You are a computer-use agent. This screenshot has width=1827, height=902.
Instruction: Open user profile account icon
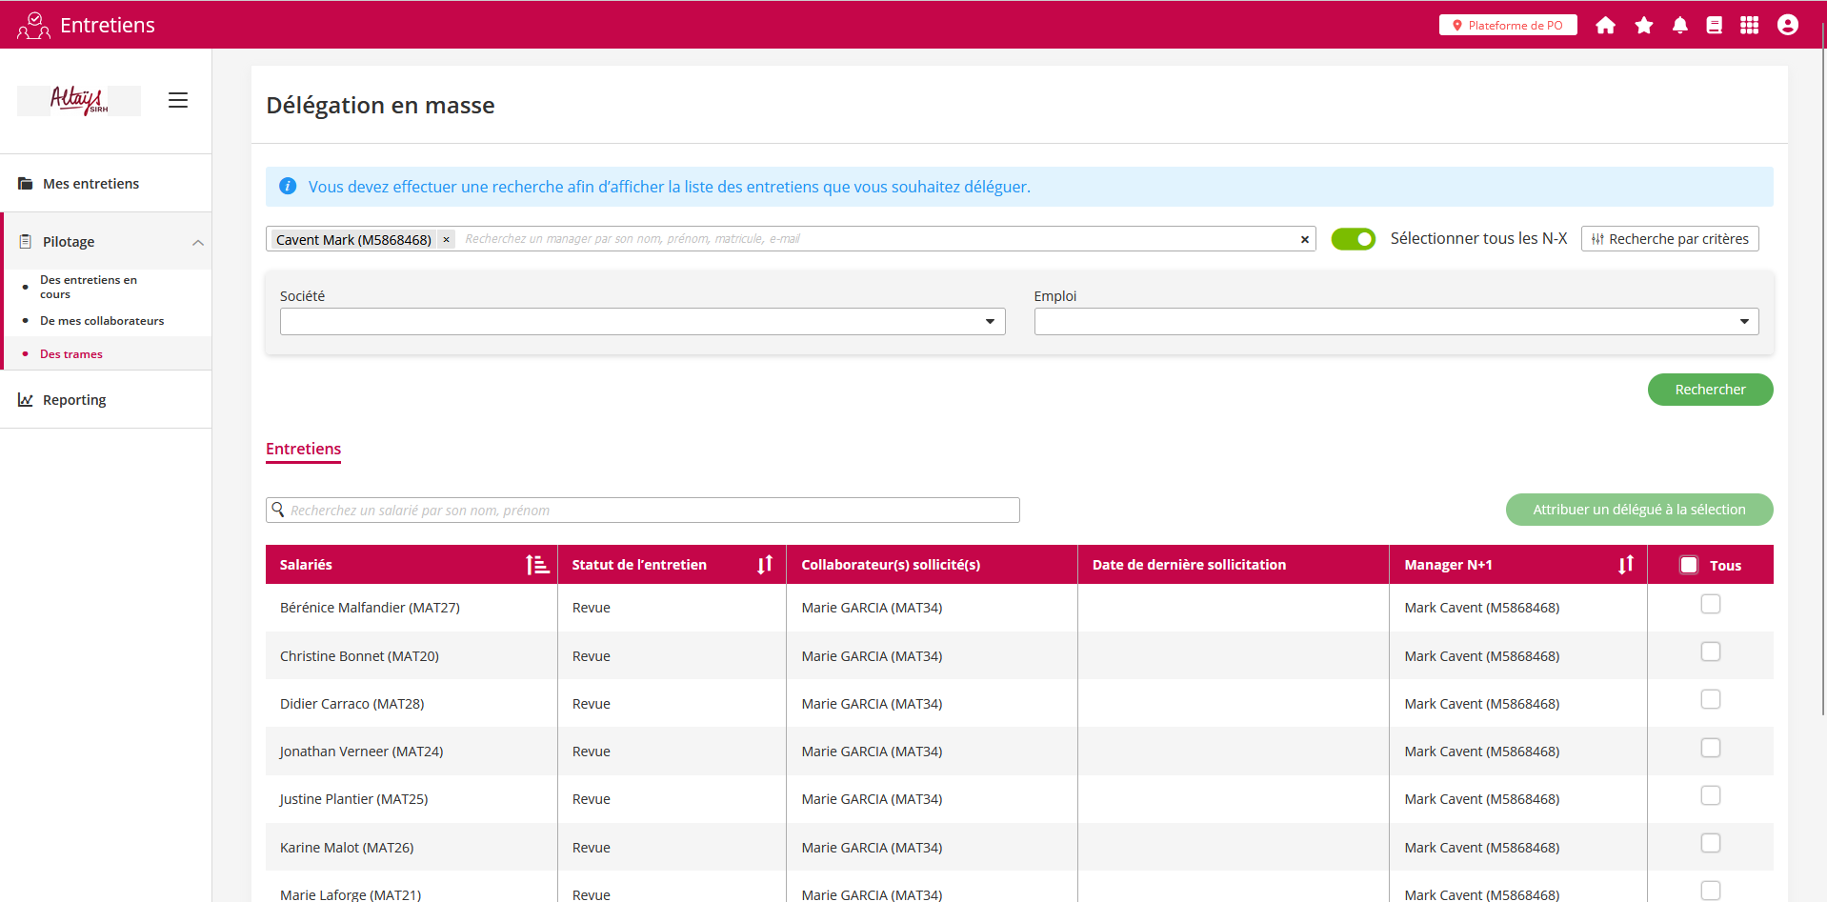(x=1787, y=26)
